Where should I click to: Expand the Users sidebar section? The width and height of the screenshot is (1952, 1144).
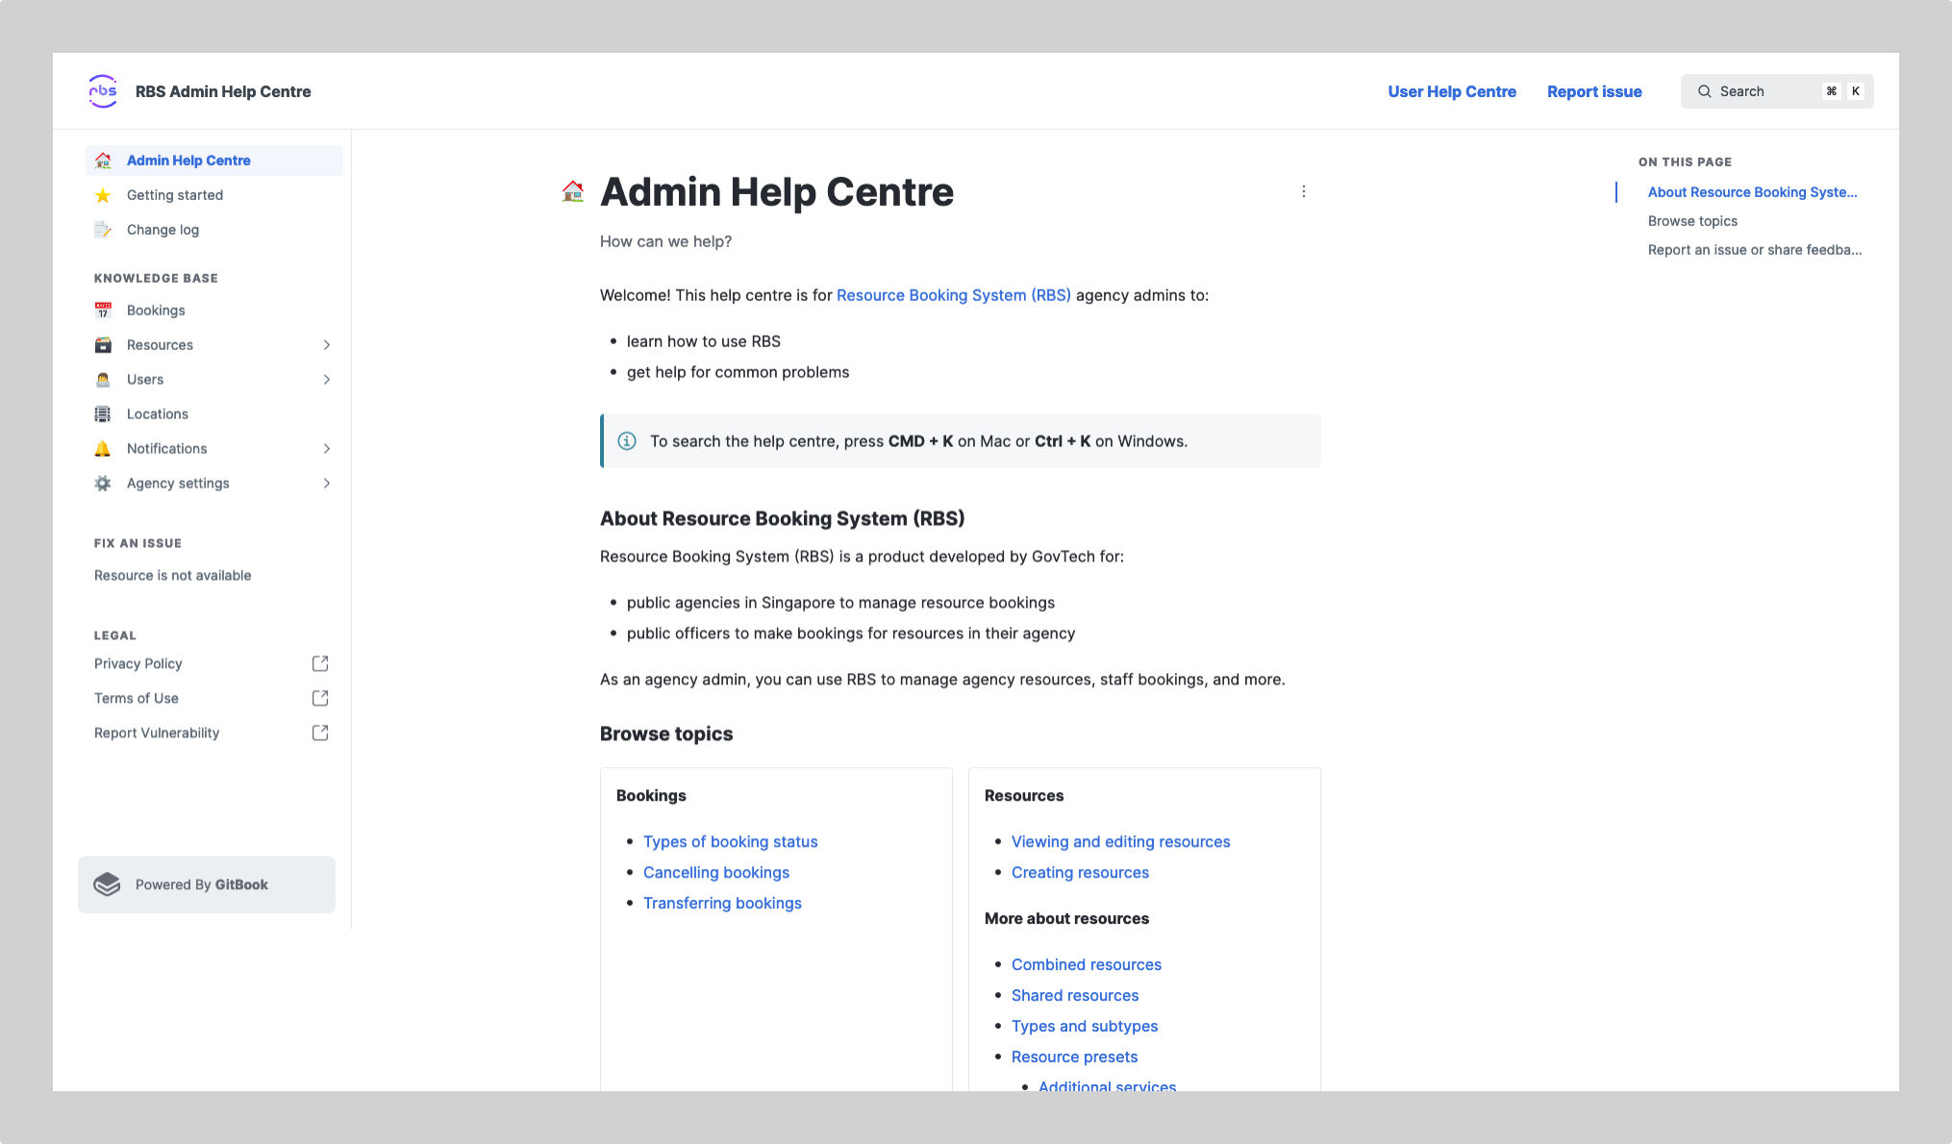[327, 379]
